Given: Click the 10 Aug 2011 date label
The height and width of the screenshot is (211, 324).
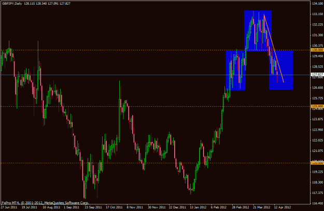Looking at the screenshot, I should click(x=51, y=207).
